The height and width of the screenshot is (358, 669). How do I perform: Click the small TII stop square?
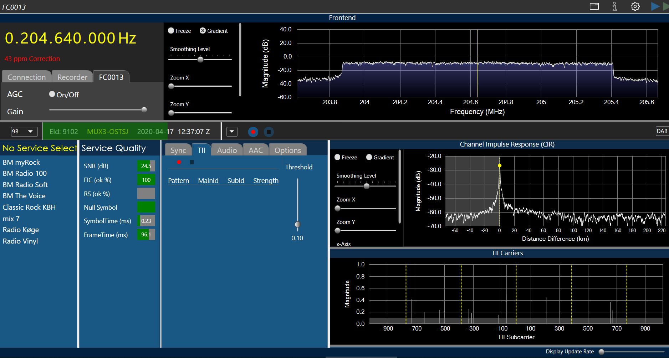pos(192,162)
